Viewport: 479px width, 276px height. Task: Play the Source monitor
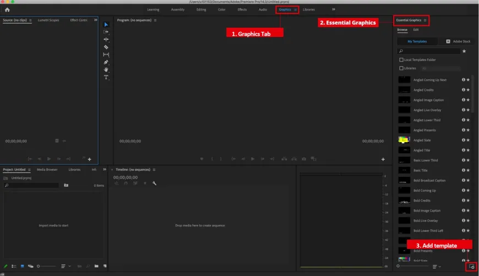click(x=49, y=159)
